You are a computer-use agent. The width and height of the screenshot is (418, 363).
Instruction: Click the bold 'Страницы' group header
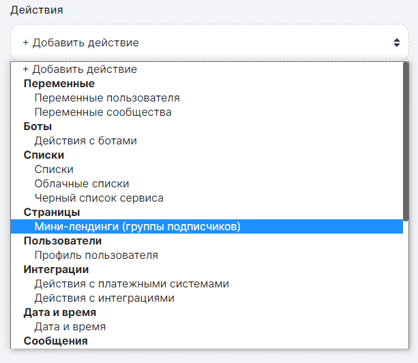pos(52,212)
